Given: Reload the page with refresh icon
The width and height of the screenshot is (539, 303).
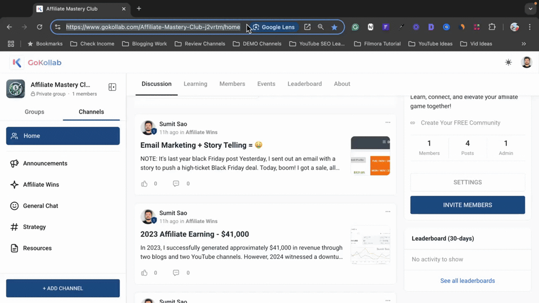Looking at the screenshot, I should [39, 27].
